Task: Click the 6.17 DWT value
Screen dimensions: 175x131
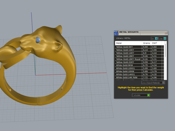Action: click(x=154, y=62)
